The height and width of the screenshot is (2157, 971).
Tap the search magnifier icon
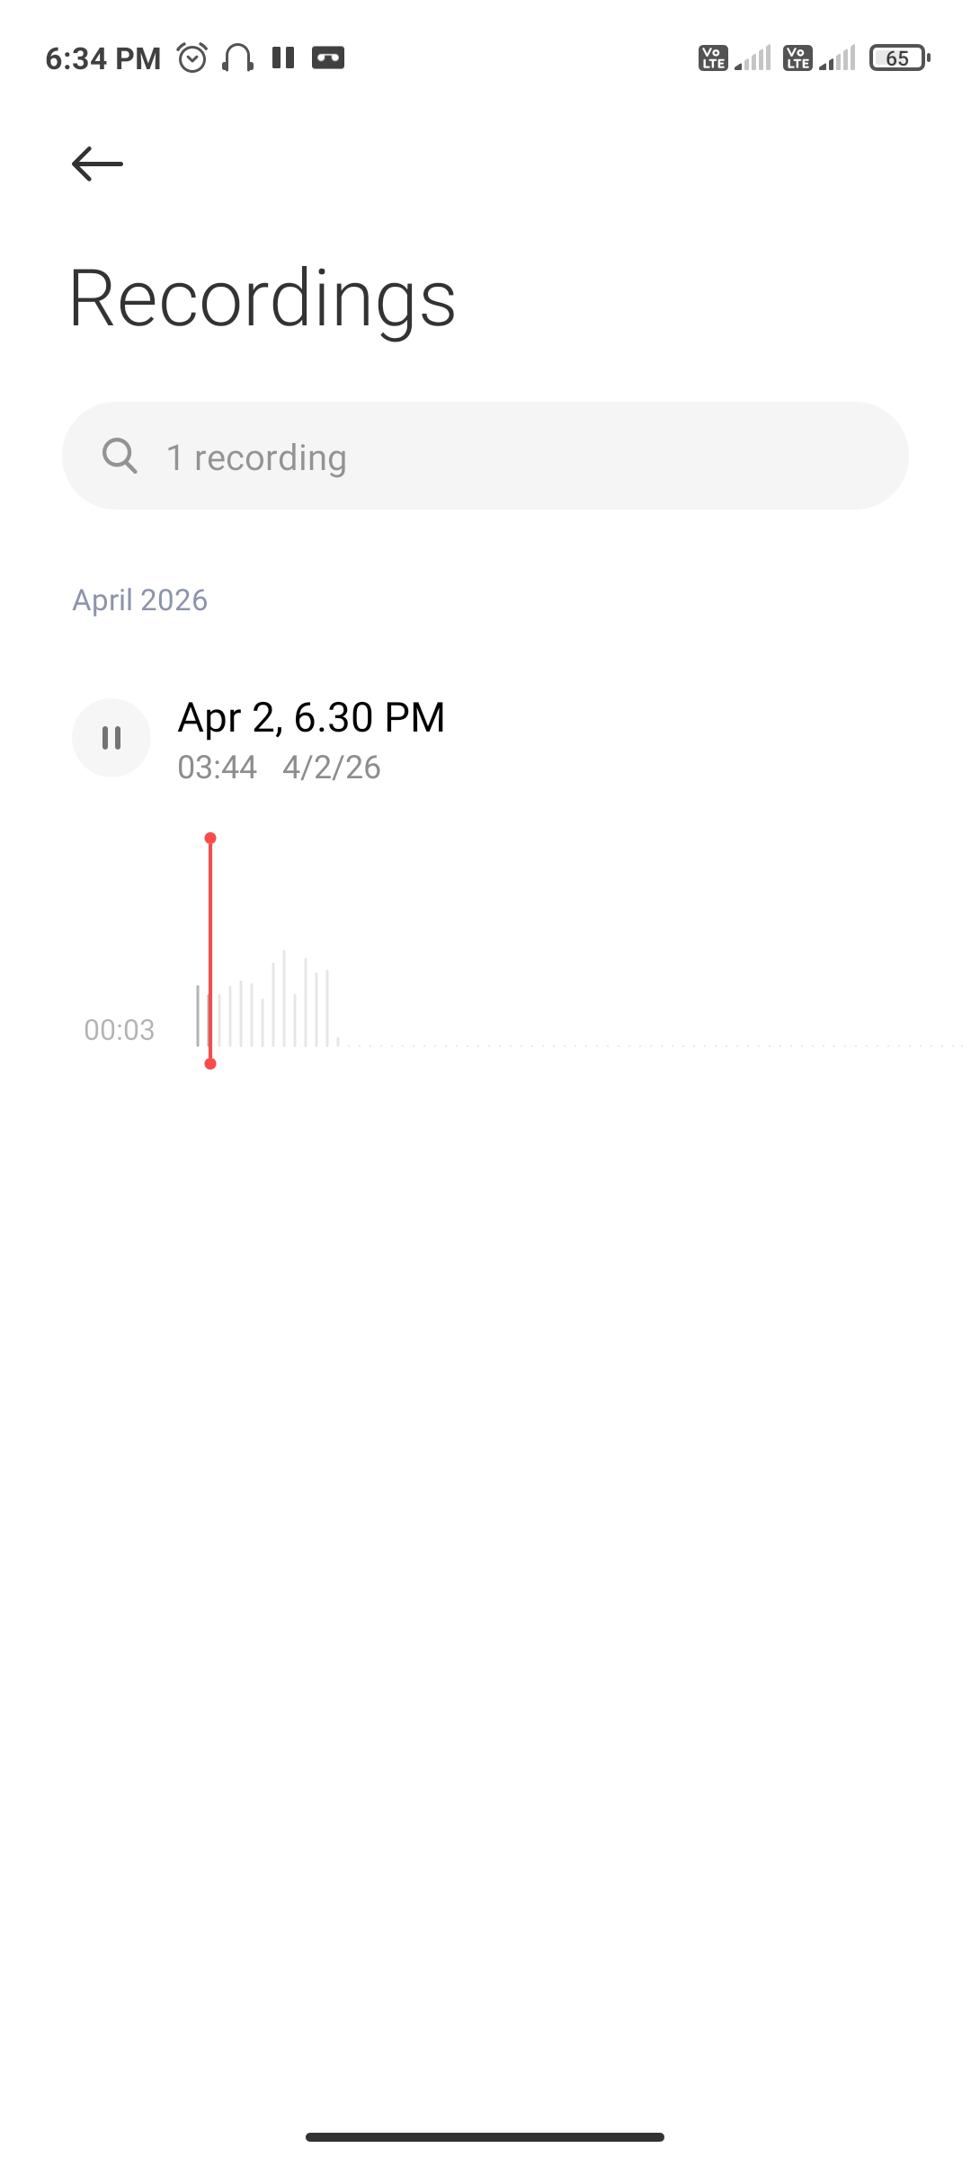pos(120,456)
